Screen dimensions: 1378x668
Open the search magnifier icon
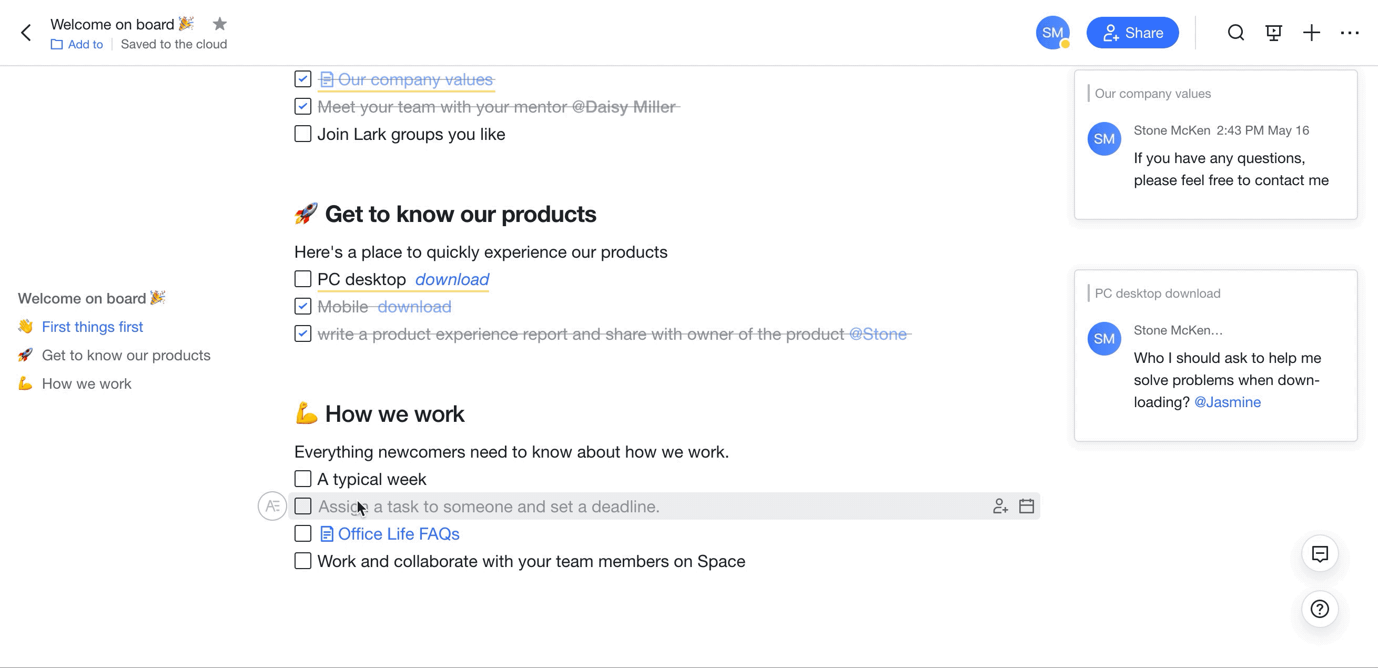point(1235,33)
